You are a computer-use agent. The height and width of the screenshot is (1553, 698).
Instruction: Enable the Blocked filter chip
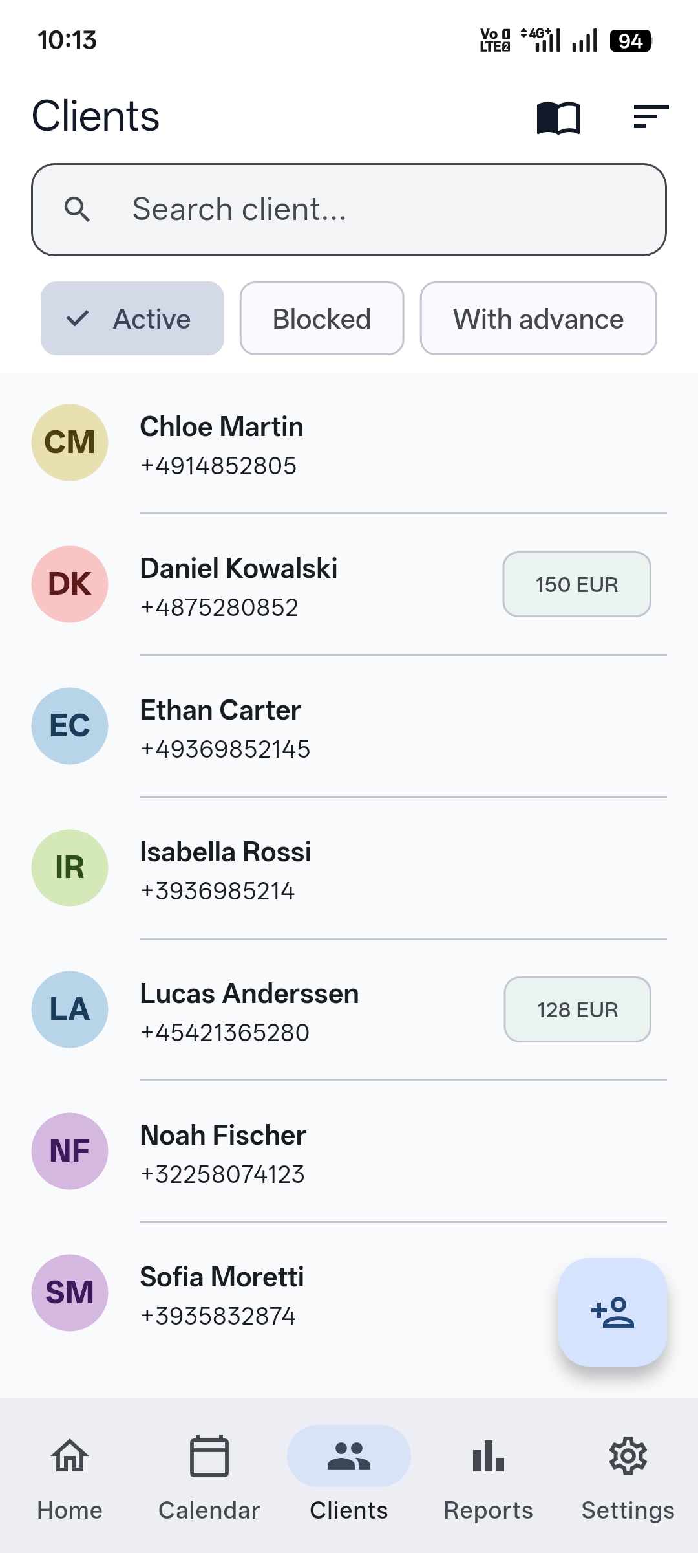pos(322,318)
